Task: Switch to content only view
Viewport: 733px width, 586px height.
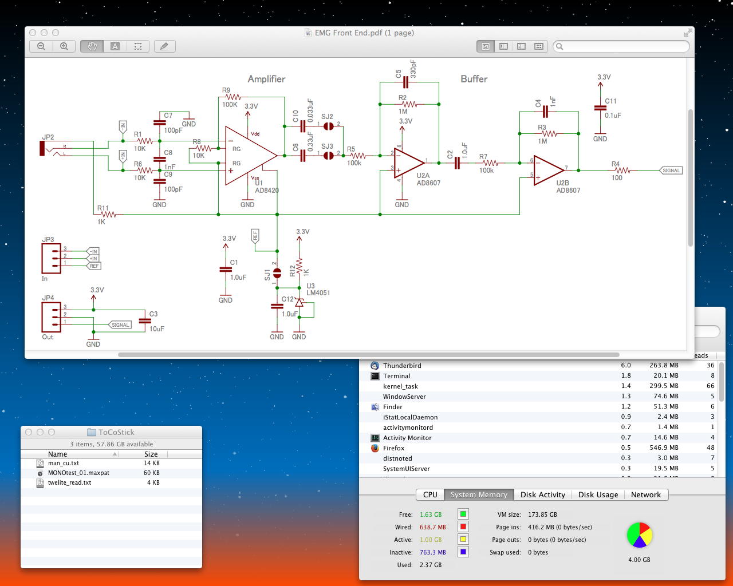Action: pyautogui.click(x=486, y=46)
